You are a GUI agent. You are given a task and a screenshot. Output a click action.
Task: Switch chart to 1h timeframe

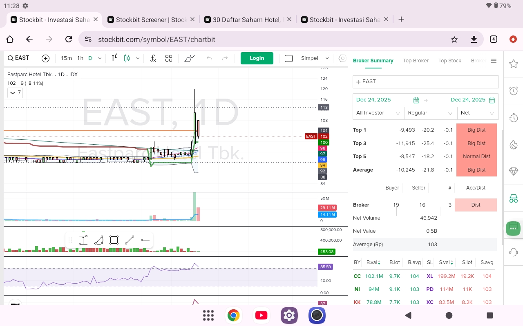click(x=80, y=58)
